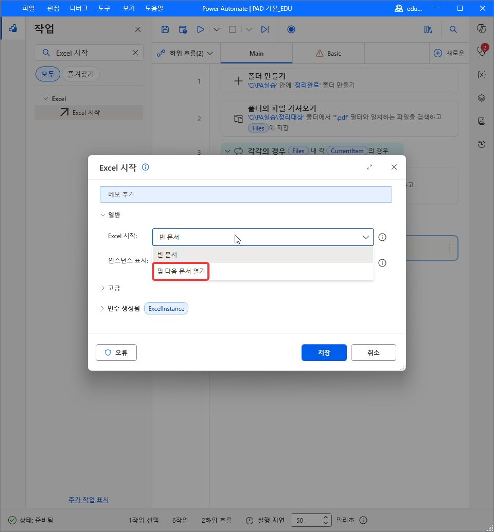The width and height of the screenshot is (494, 532).
Task: Close the 작업 actions pane
Action: (138, 29)
